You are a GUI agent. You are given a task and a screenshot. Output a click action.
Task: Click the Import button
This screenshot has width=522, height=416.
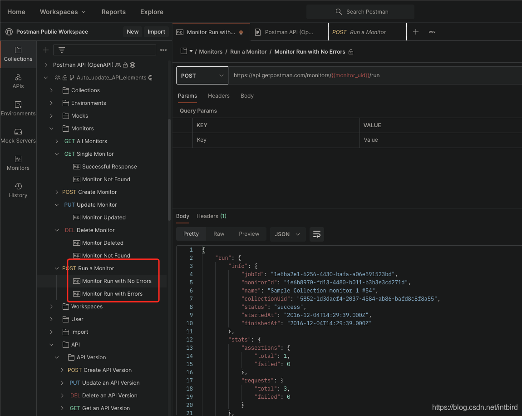click(x=156, y=32)
